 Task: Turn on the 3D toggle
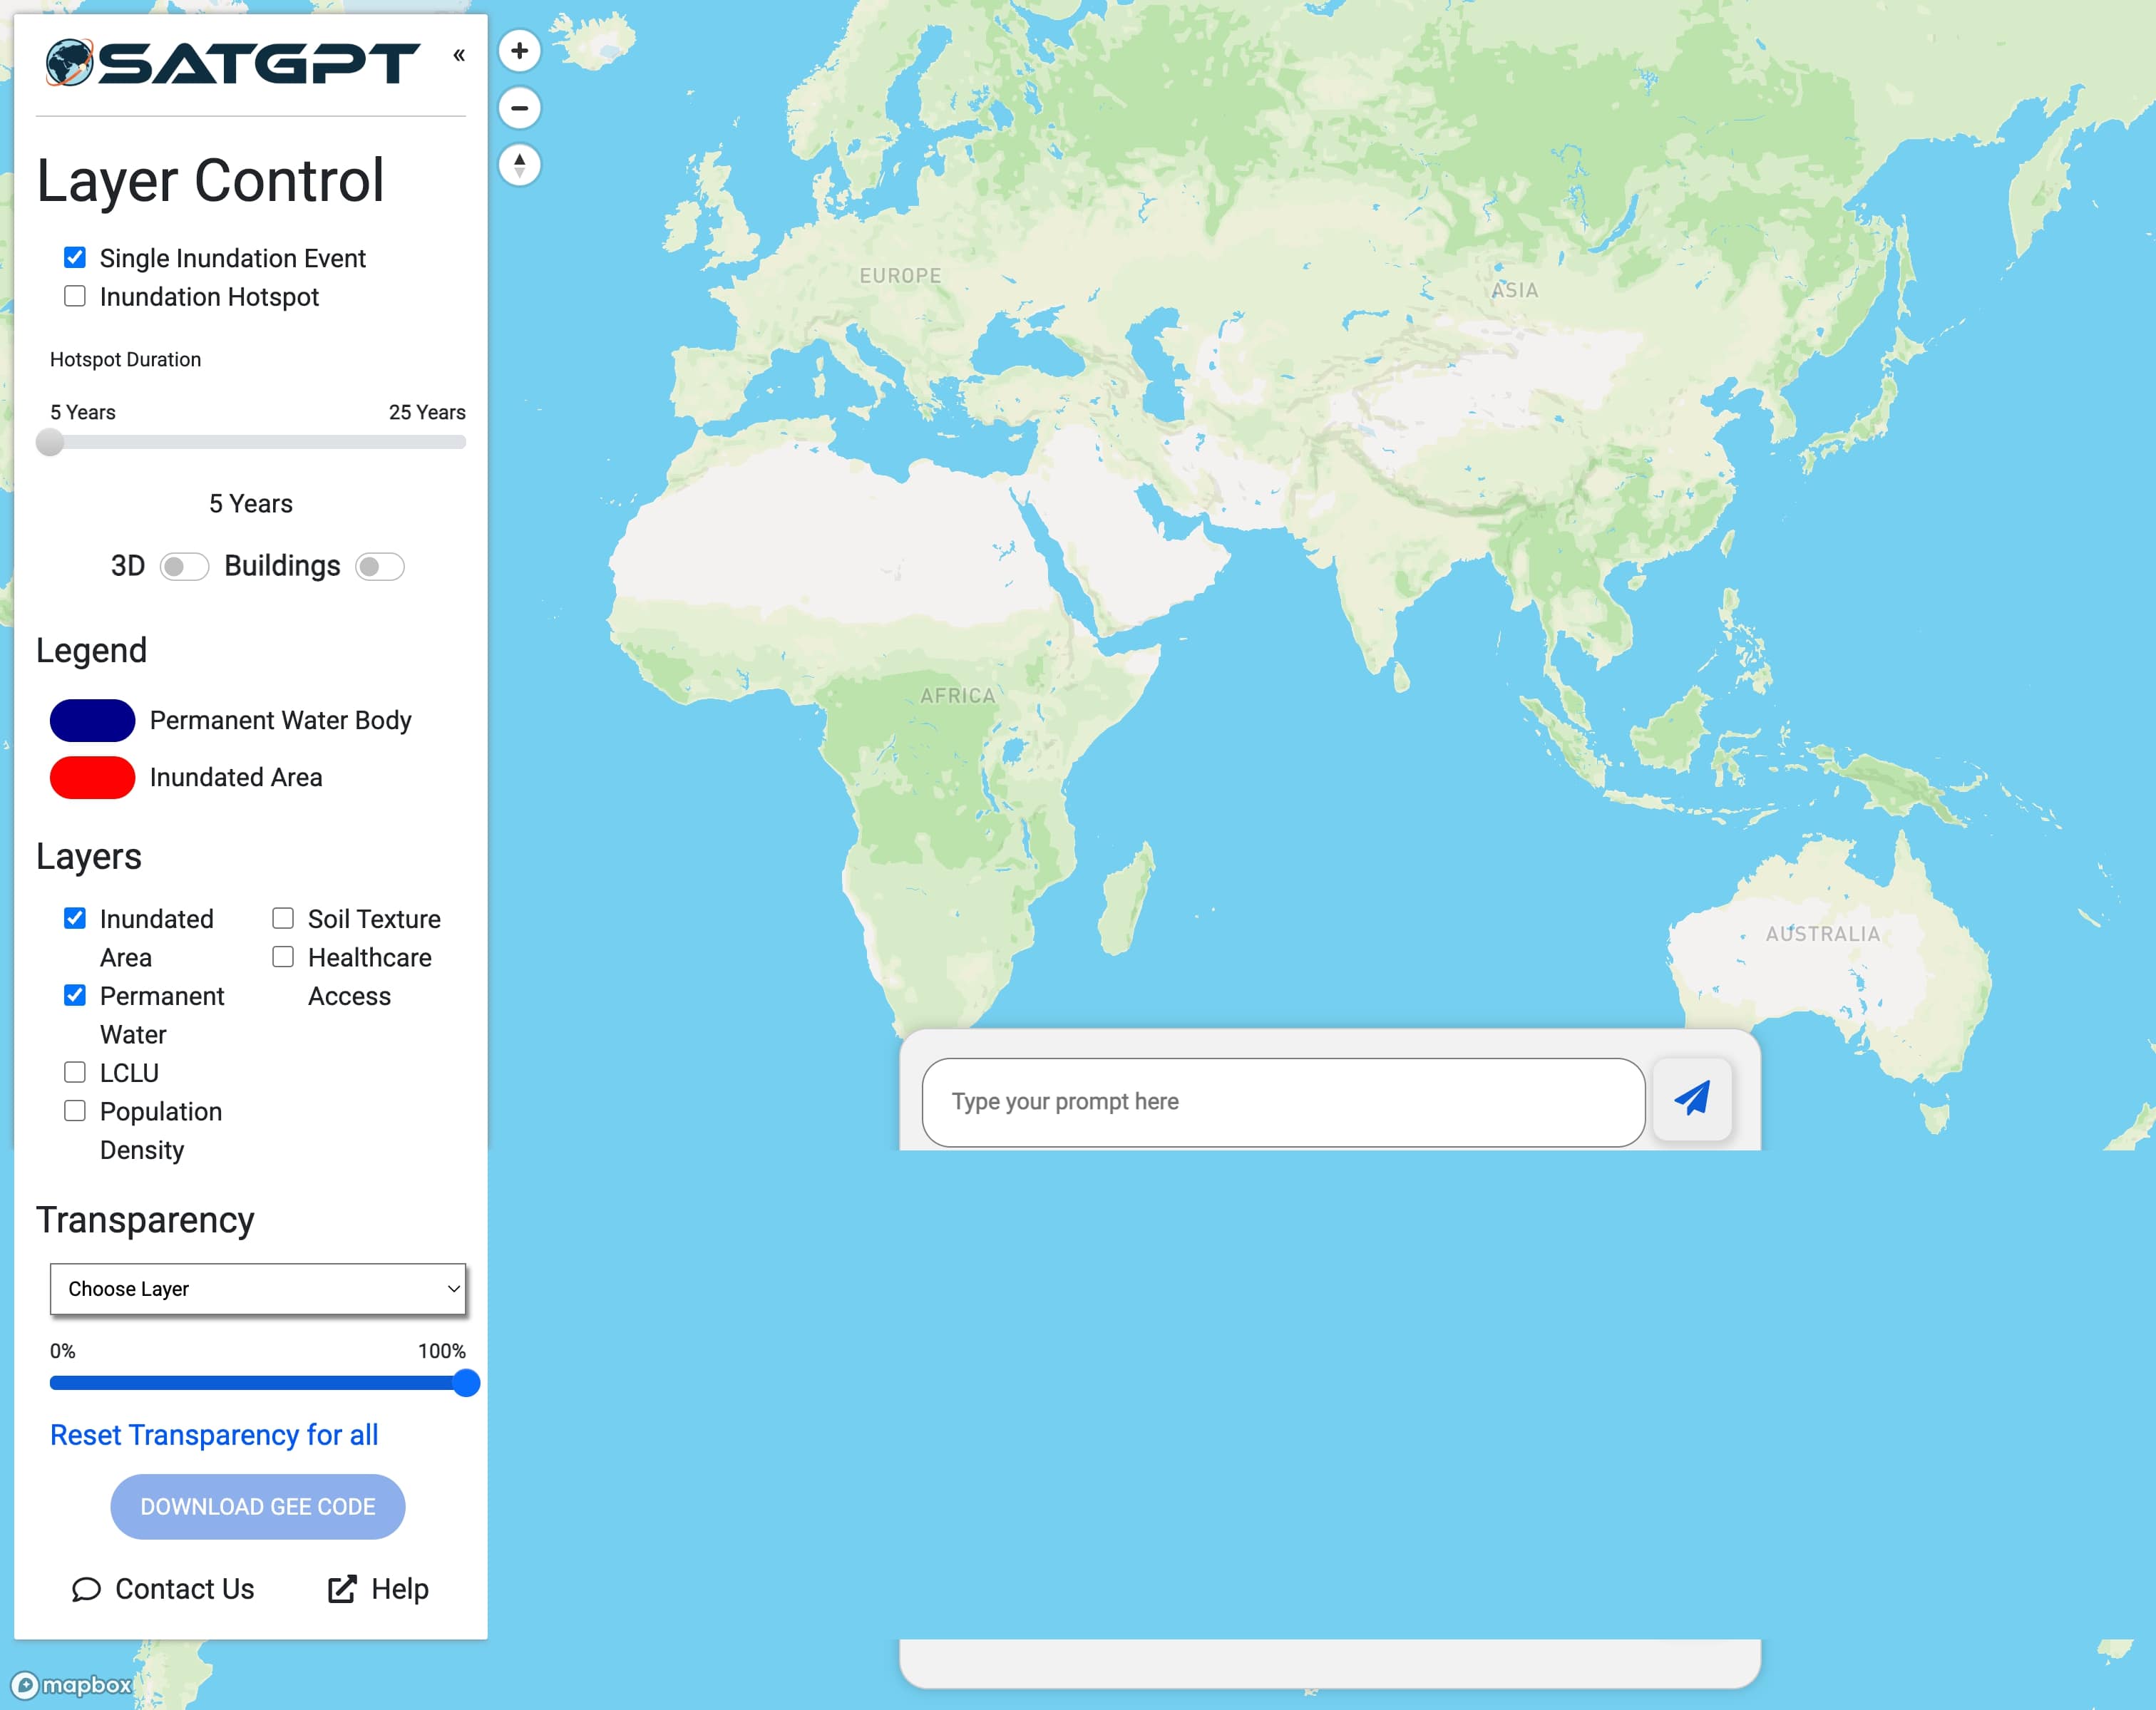tap(185, 565)
